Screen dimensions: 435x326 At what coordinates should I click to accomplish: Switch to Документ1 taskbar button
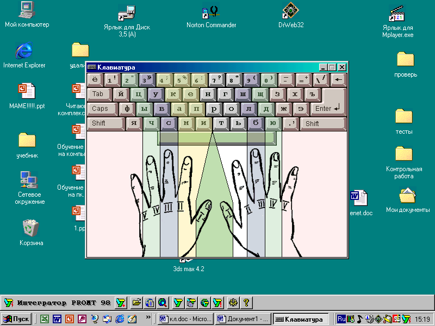tap(243, 319)
